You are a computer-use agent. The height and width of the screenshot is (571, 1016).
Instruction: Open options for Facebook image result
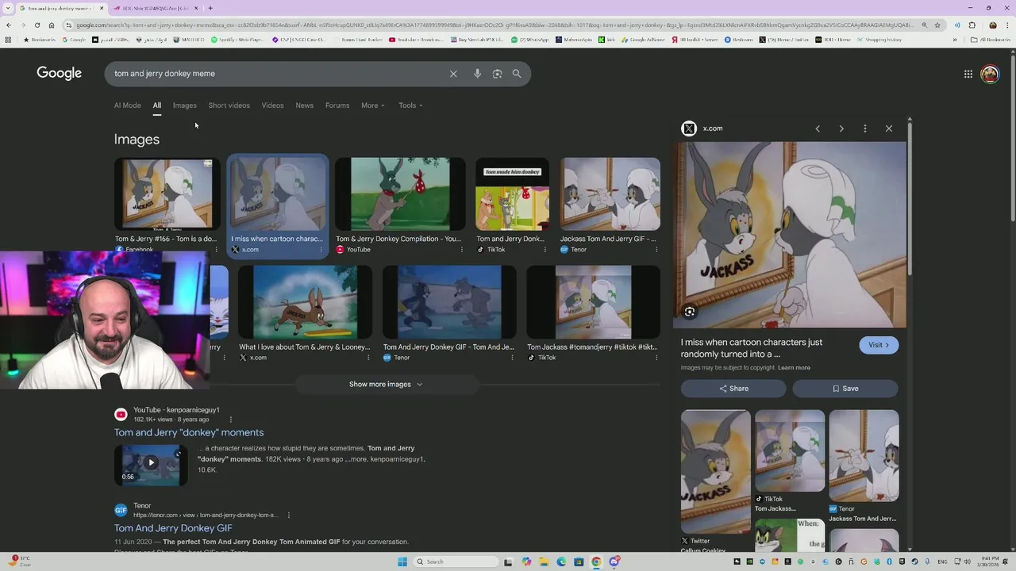pos(216,250)
